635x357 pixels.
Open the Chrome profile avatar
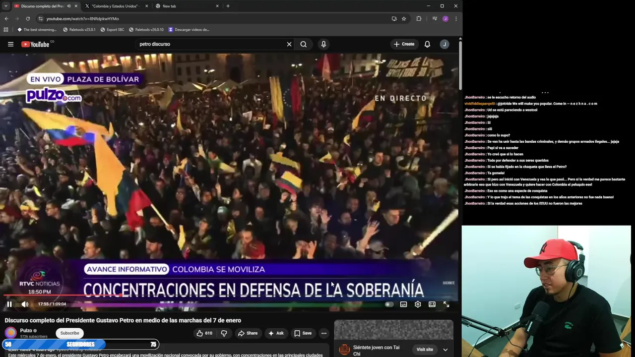[445, 18]
